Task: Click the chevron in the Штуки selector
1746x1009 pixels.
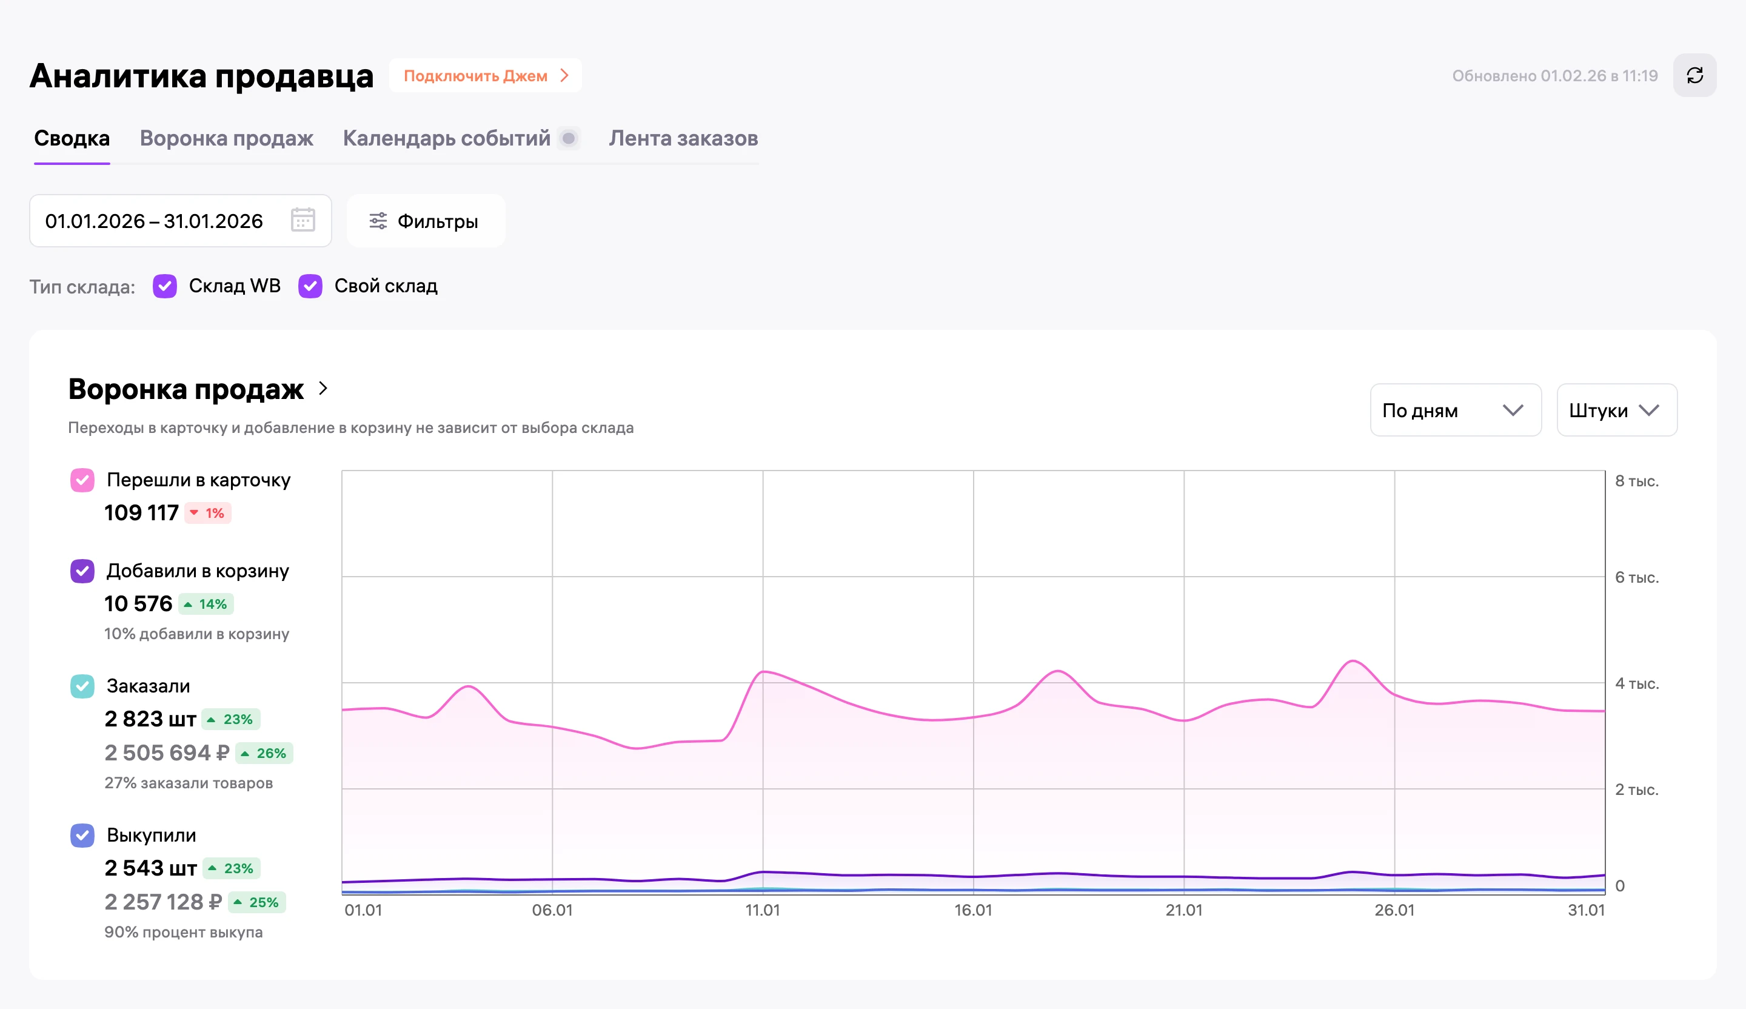Action: coord(1649,411)
